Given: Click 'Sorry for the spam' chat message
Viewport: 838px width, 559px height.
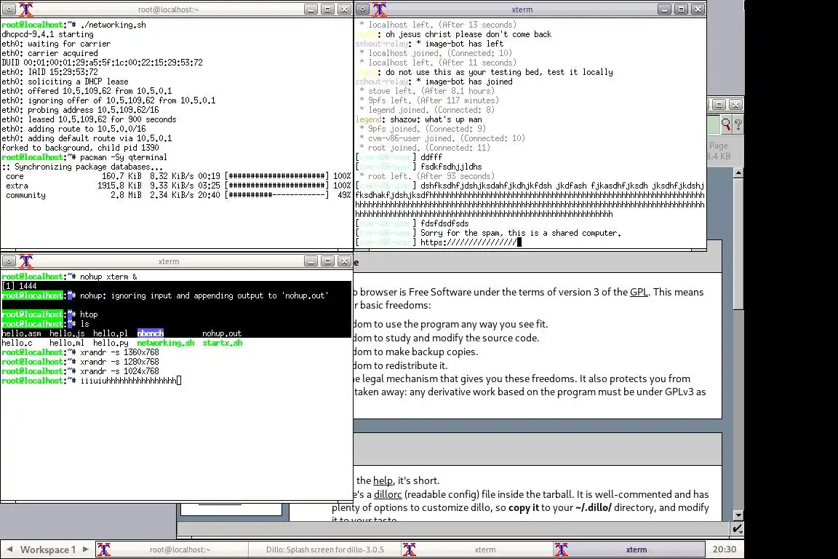Looking at the screenshot, I should coord(521,233).
